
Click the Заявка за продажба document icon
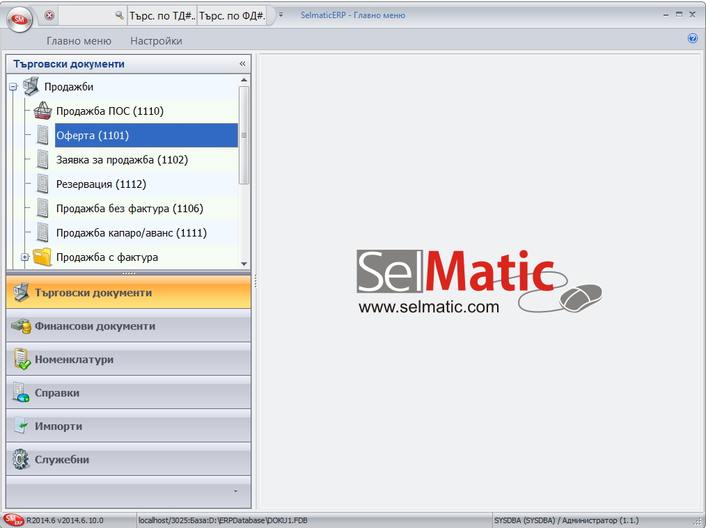42,159
